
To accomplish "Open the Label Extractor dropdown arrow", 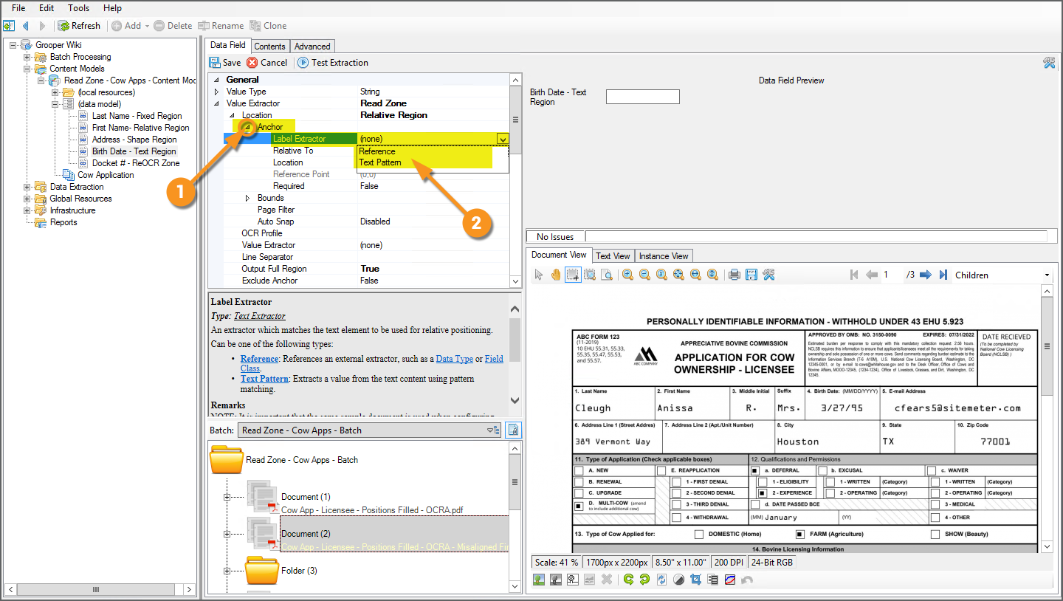I will coord(503,139).
